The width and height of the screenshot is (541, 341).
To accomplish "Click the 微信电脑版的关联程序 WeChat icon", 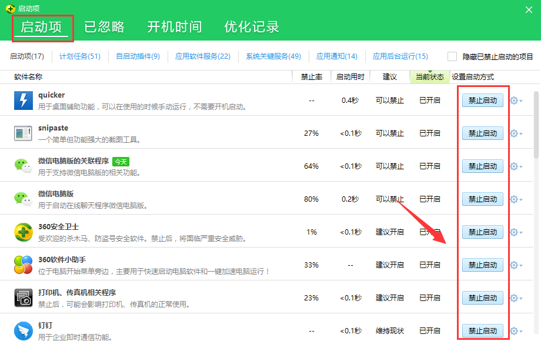I will (x=24, y=166).
